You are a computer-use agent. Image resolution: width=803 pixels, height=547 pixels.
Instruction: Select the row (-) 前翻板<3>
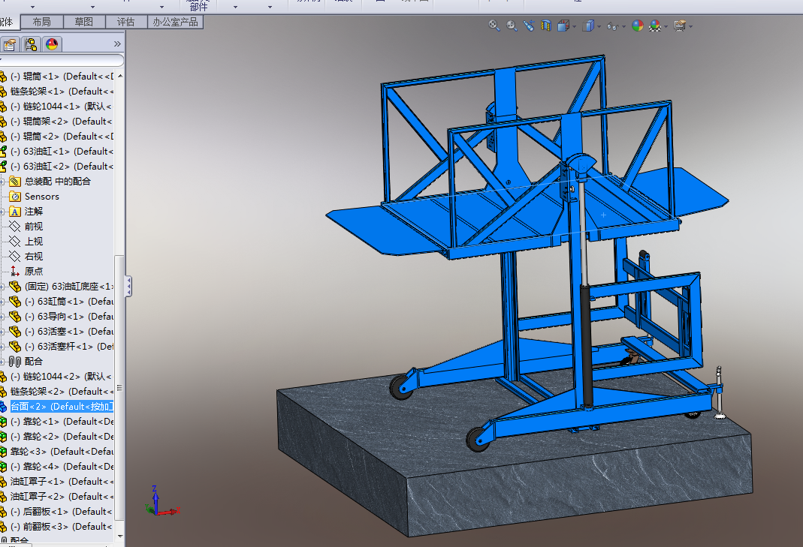56,527
